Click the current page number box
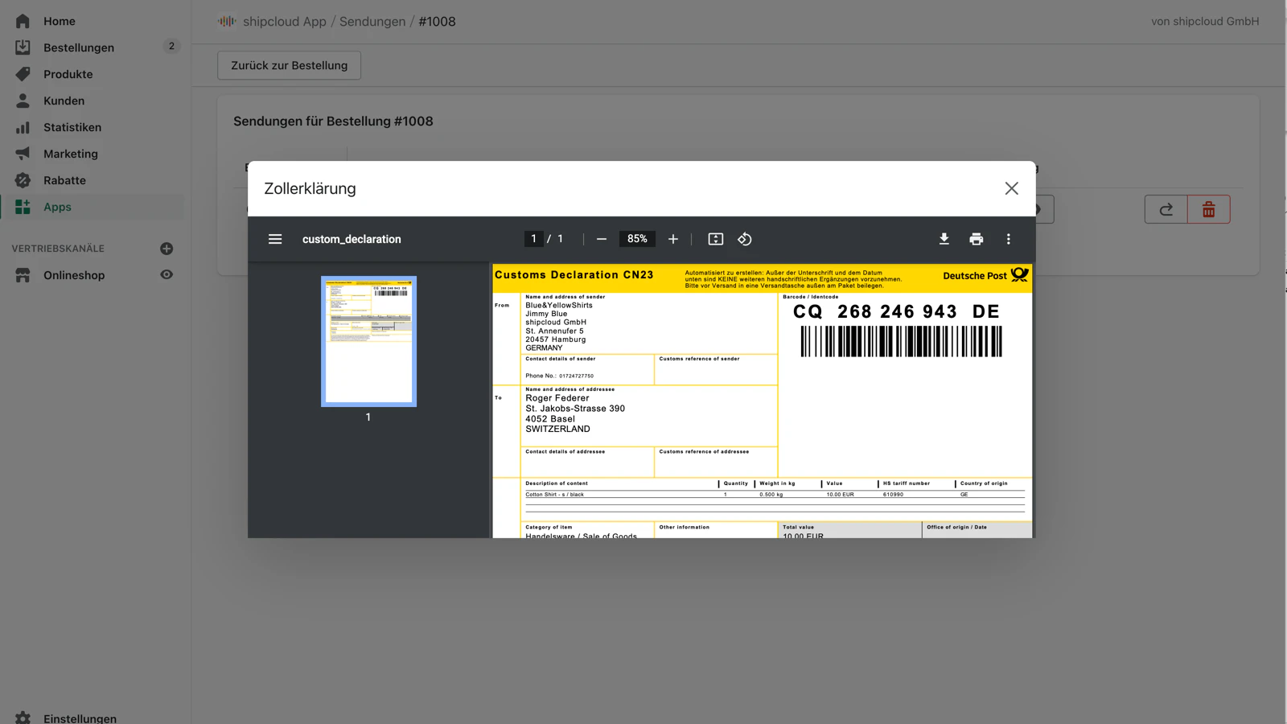 point(533,239)
